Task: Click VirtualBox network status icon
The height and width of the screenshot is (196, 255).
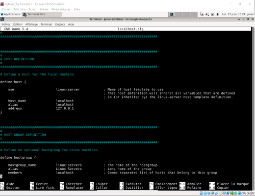Action: click(213, 193)
